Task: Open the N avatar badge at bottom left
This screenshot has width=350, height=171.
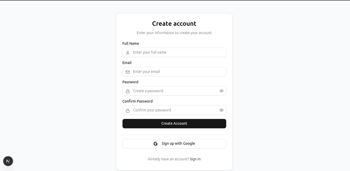Action: coord(8,161)
